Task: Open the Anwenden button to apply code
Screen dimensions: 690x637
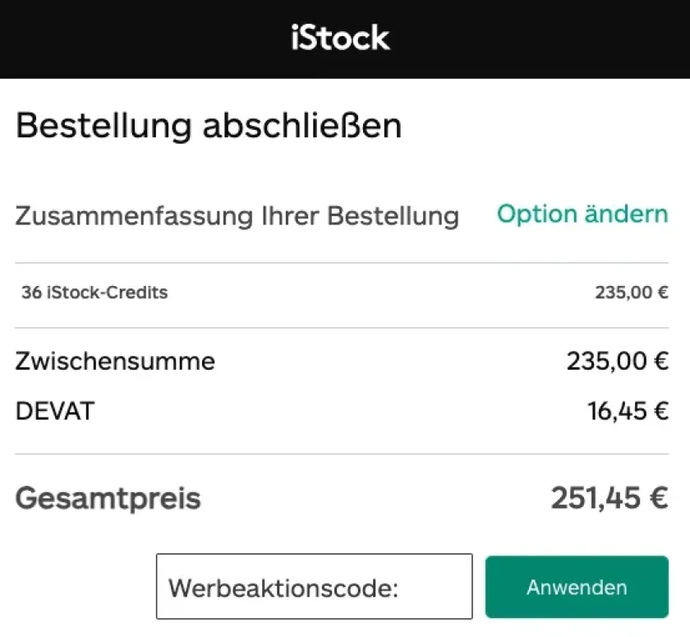Action: (576, 586)
